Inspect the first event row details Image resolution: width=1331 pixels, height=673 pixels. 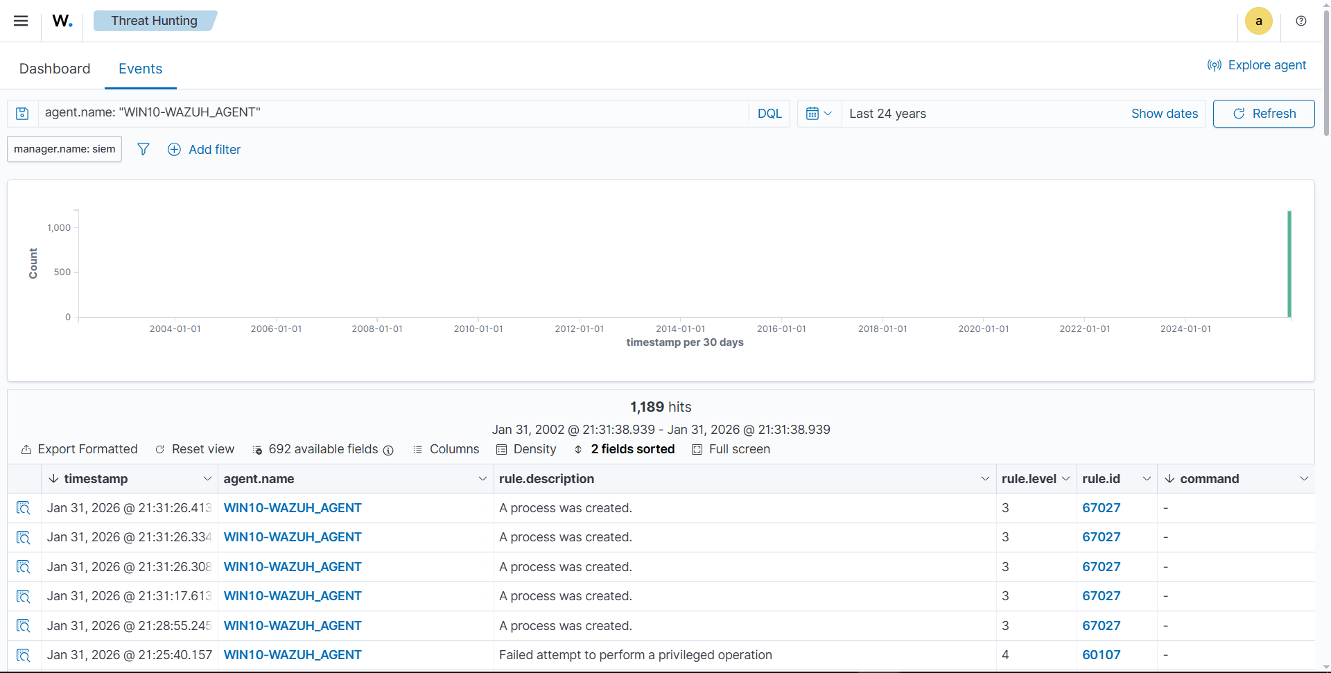point(24,508)
